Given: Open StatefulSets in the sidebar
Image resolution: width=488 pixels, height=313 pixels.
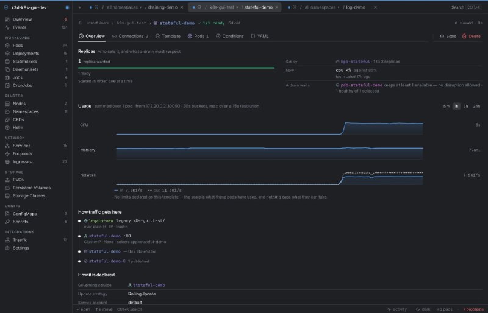Looking at the screenshot, I should coord(36,62).
